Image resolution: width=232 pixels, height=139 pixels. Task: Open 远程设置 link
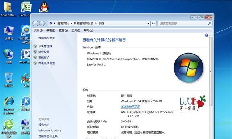click(44, 52)
